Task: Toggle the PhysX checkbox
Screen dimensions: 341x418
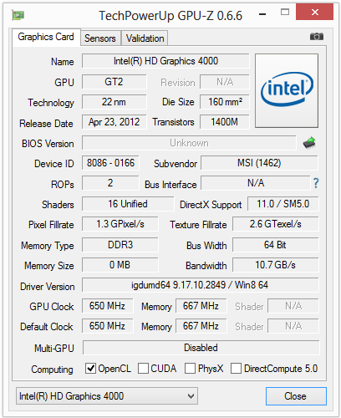Action: click(x=190, y=368)
